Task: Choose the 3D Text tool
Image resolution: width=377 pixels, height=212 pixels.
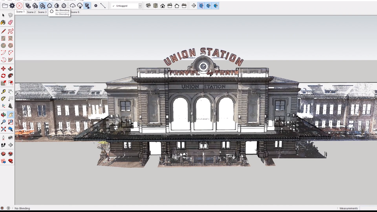Action: click(10, 106)
